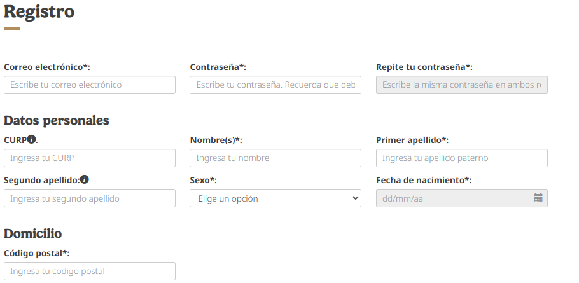Expand the Sexo dropdown
579x283 pixels.
[x=275, y=198]
